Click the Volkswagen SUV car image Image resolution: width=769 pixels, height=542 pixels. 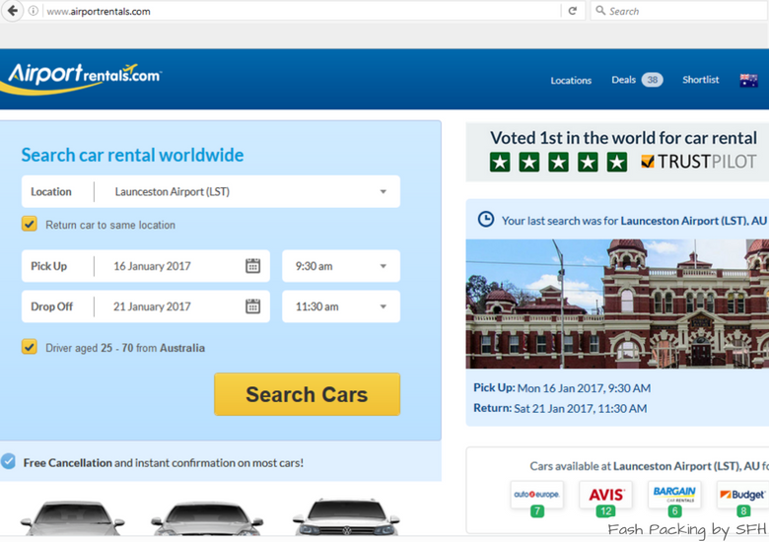coord(346,518)
